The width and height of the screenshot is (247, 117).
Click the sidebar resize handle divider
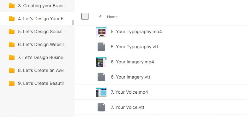(73, 22)
